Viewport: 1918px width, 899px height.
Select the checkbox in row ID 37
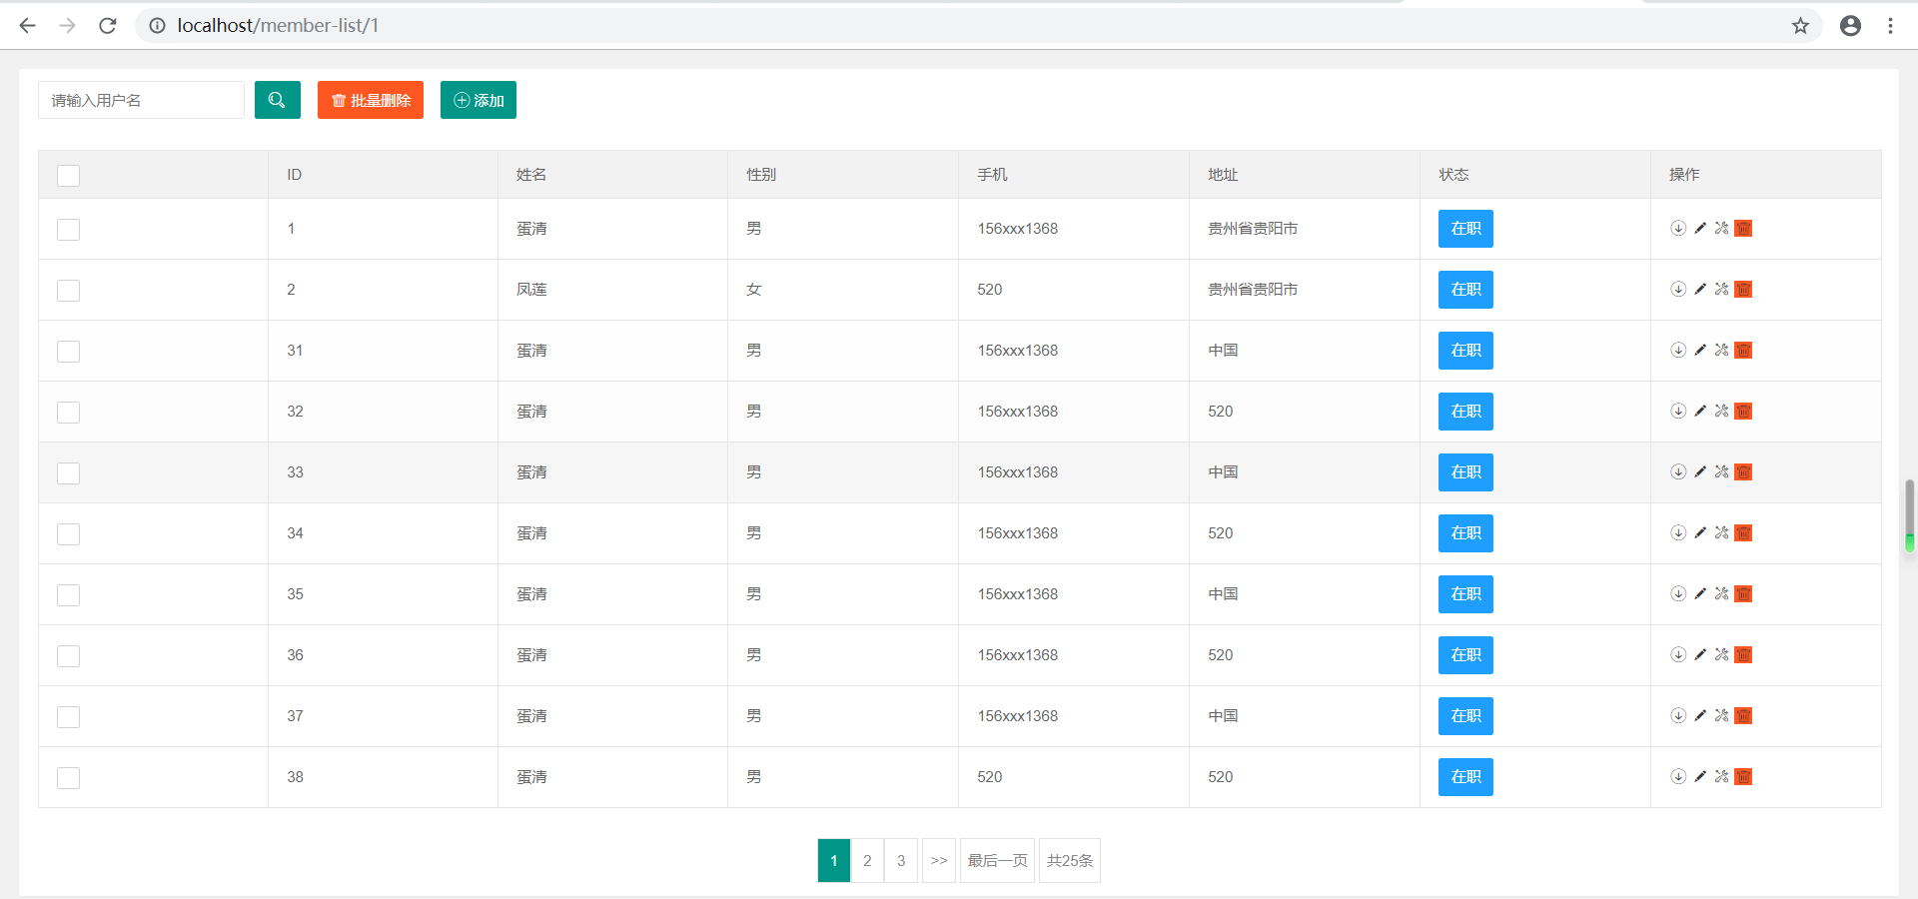[x=68, y=717]
